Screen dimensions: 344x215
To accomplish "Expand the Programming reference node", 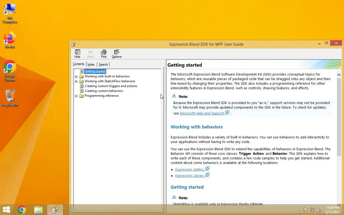I will tap(76, 96).
